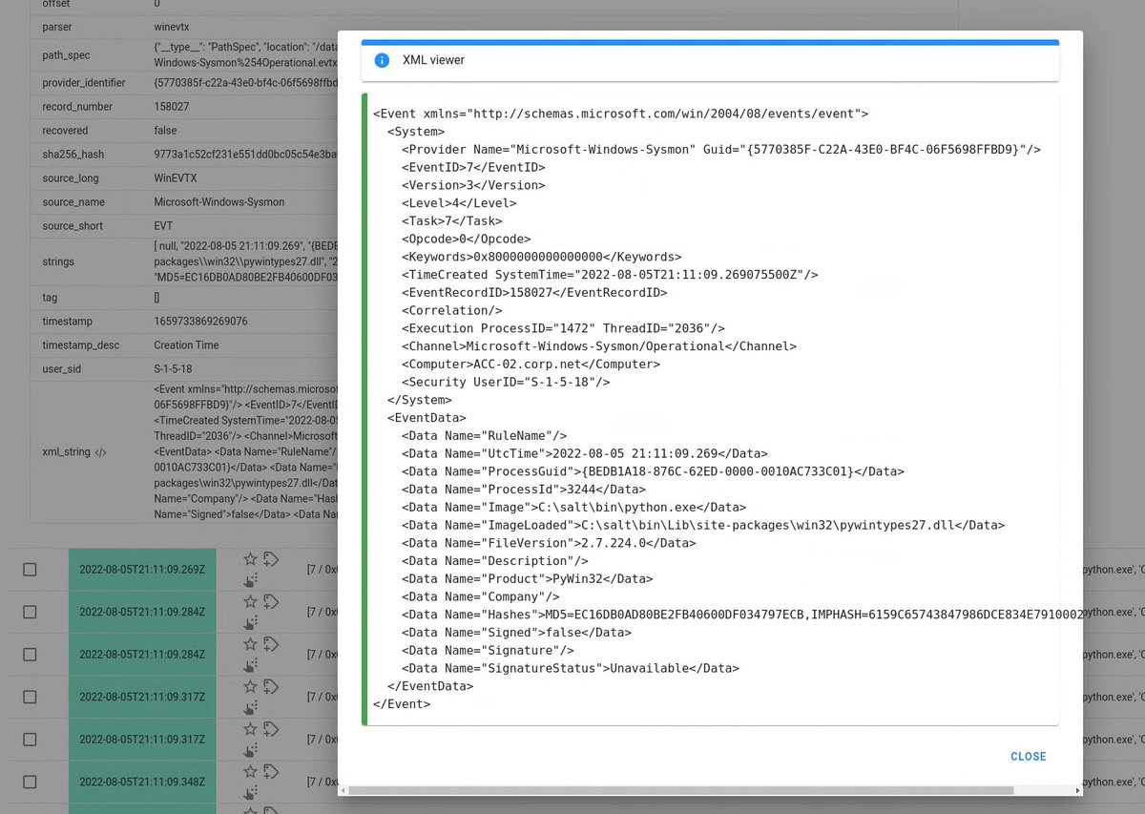Click the ProcessId 3244 XML line
The height and width of the screenshot is (814, 1145).
point(524,490)
